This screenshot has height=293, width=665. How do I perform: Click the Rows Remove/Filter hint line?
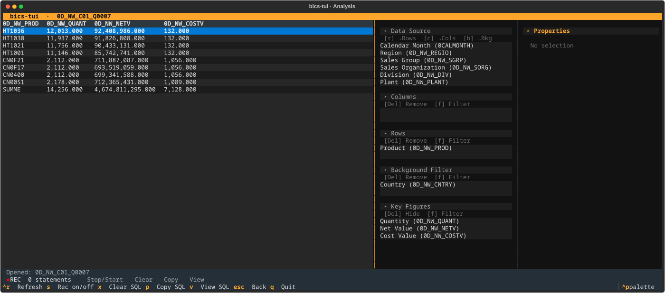coord(427,141)
